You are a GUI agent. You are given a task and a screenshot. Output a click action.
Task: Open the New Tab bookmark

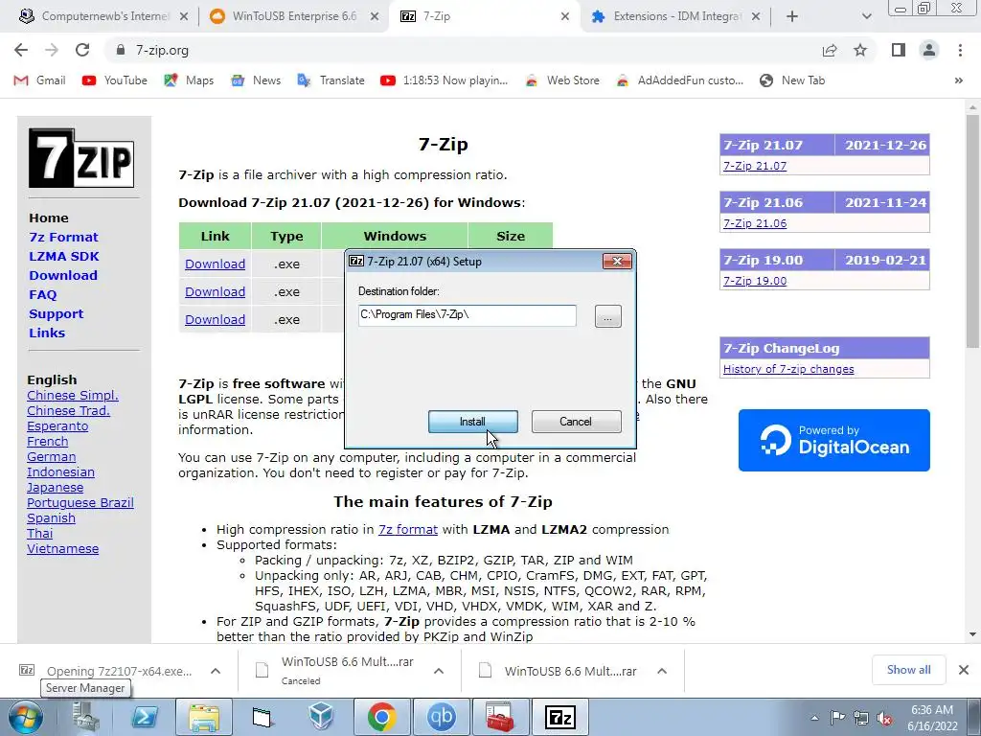(792, 80)
